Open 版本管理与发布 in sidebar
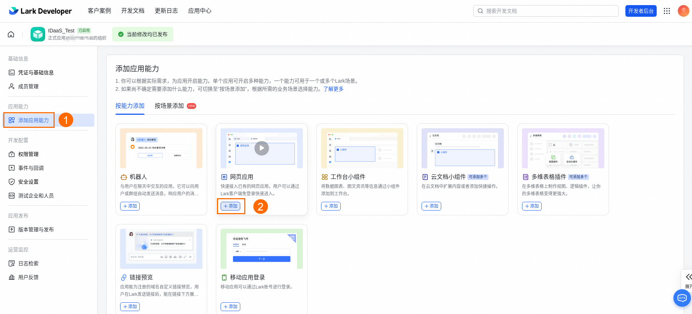 click(36, 229)
